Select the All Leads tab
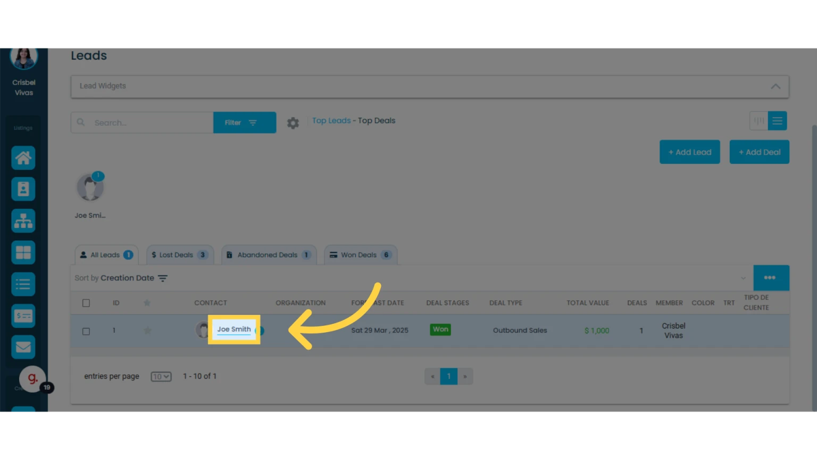Screen dimensions: 817x460 tap(106, 255)
